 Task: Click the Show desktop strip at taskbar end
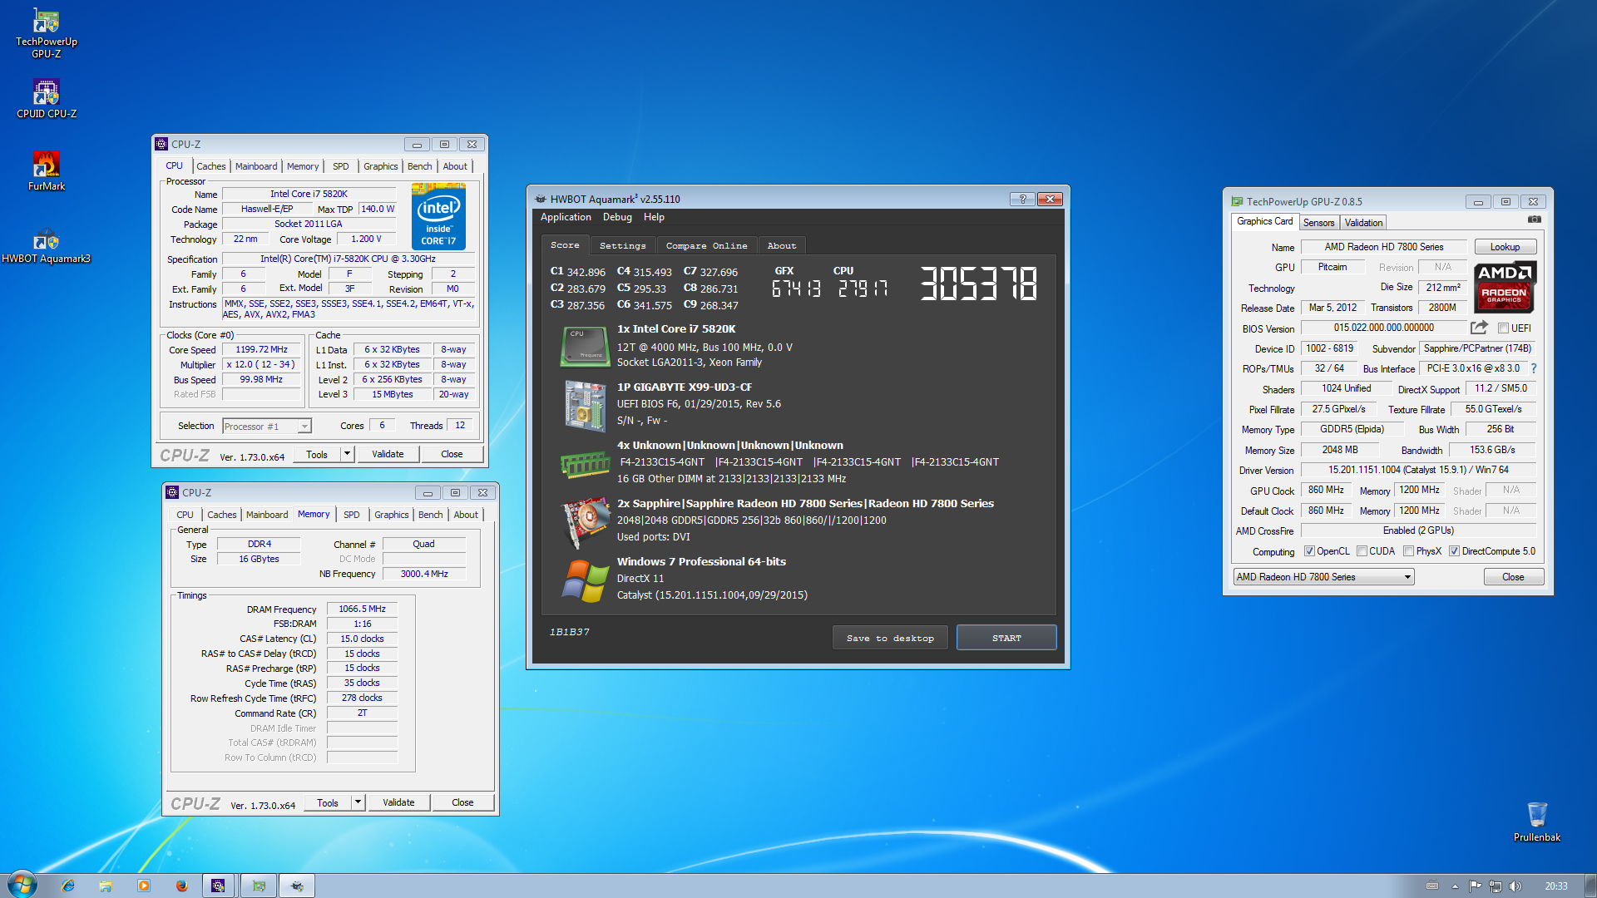(1590, 886)
